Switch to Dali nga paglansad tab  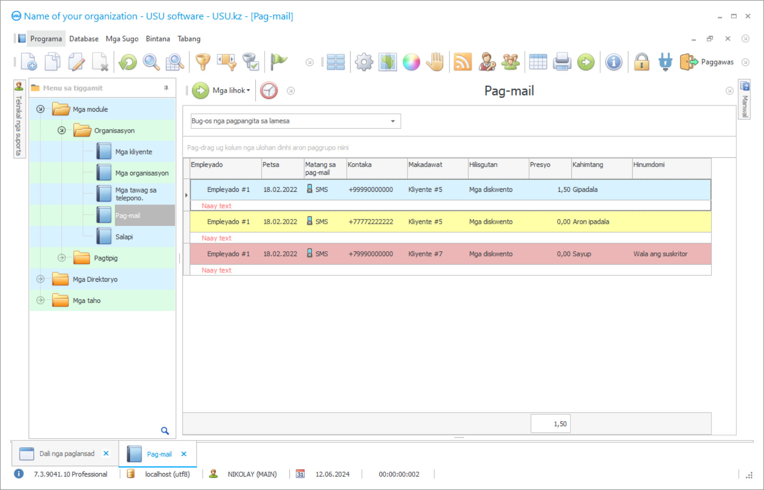67,454
